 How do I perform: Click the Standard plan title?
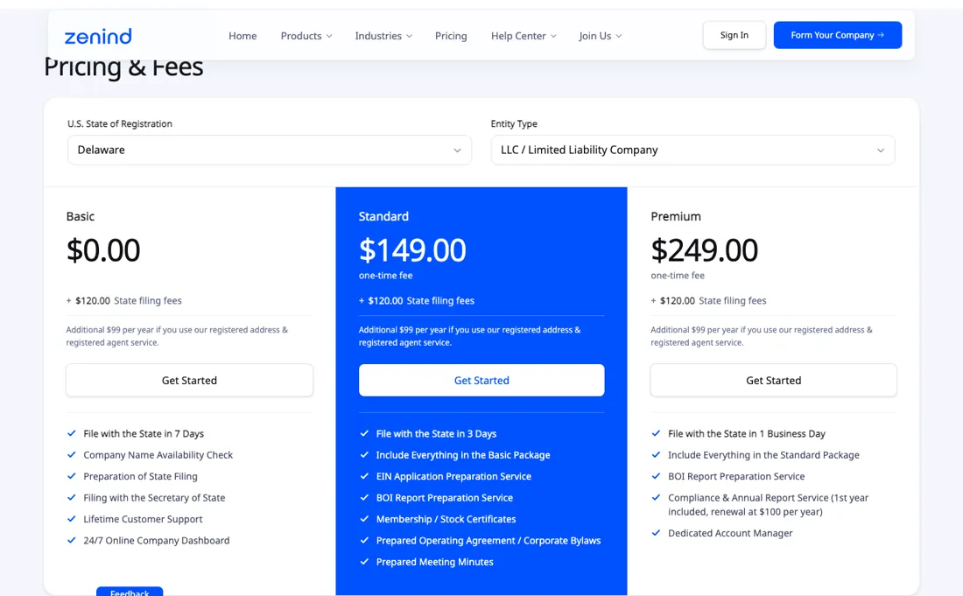[383, 216]
